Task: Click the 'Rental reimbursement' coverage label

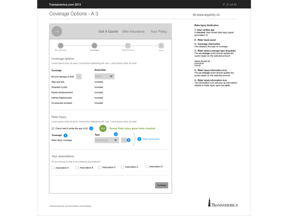Action: click(x=62, y=93)
